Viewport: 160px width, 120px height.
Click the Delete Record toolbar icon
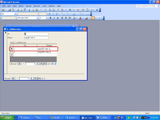coord(78,10)
